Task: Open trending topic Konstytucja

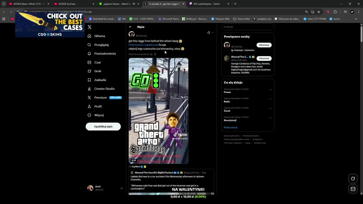Action: (230, 120)
